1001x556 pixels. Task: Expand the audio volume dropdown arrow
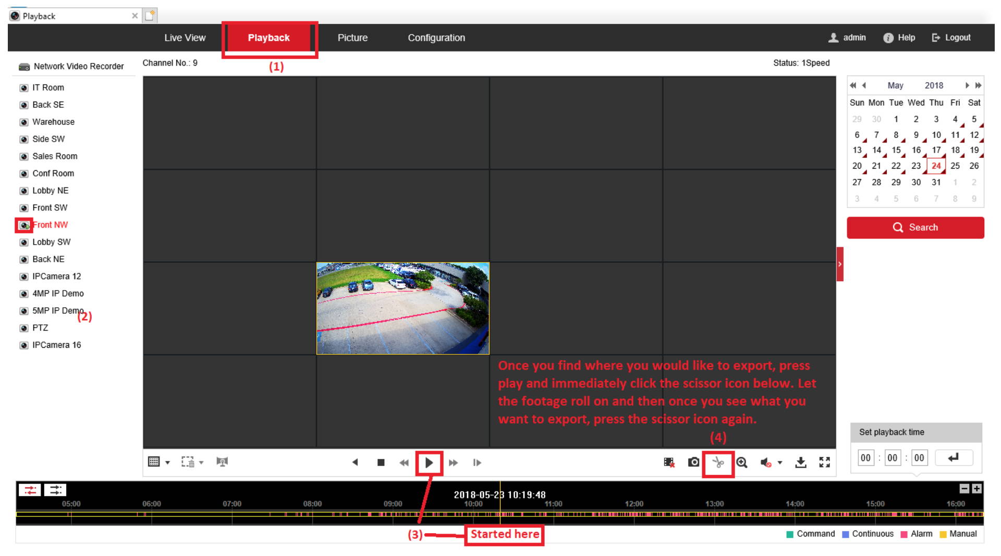[x=780, y=462]
